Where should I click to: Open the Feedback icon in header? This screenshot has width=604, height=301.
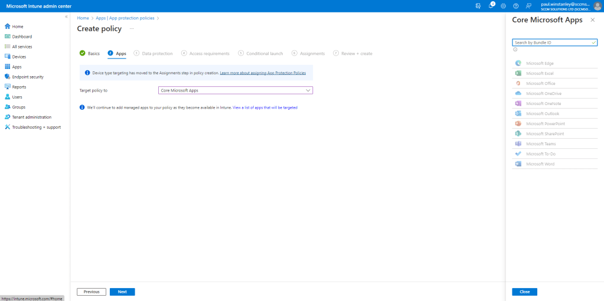[x=528, y=6]
